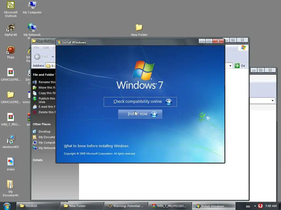281x210 pixels.
Task: Click Install now button
Action: coord(140,114)
